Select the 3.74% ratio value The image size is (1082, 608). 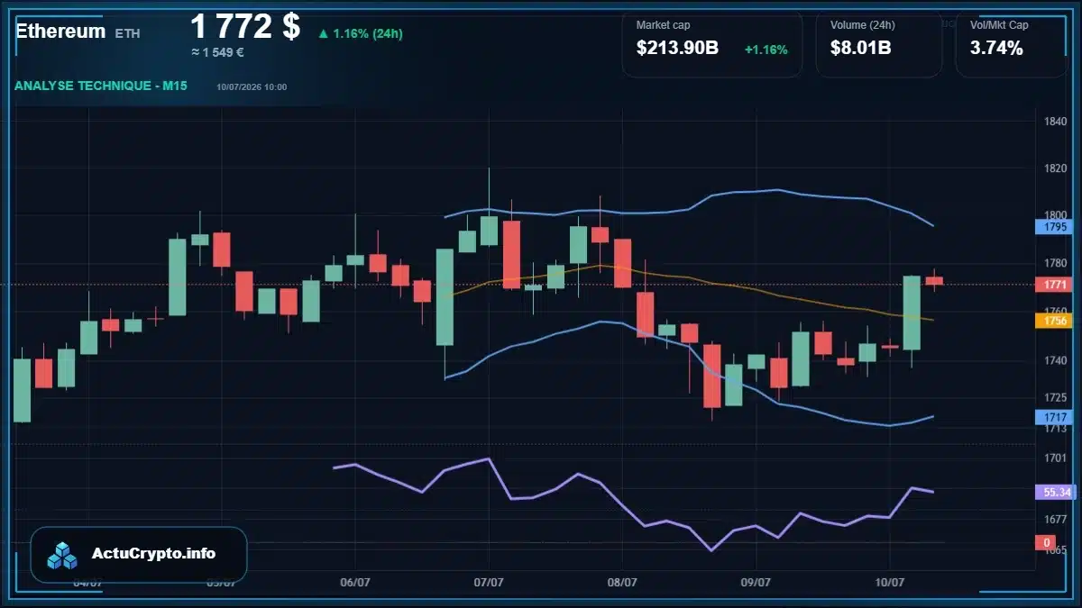pos(996,49)
